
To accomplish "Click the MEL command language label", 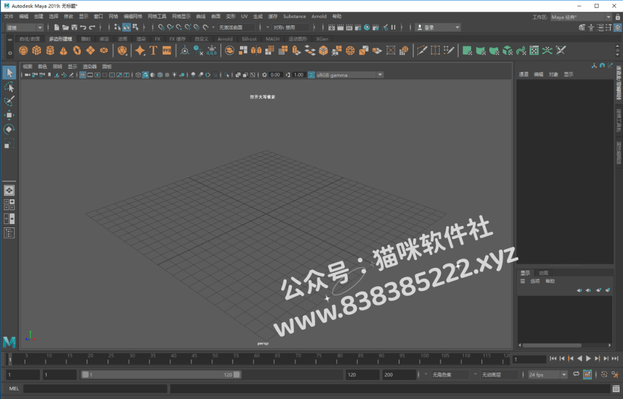I will point(14,389).
